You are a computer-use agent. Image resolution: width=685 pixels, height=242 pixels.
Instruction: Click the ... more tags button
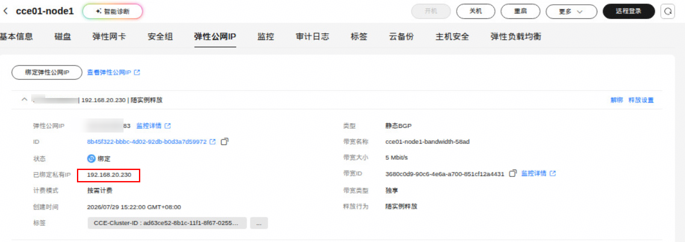click(x=259, y=223)
